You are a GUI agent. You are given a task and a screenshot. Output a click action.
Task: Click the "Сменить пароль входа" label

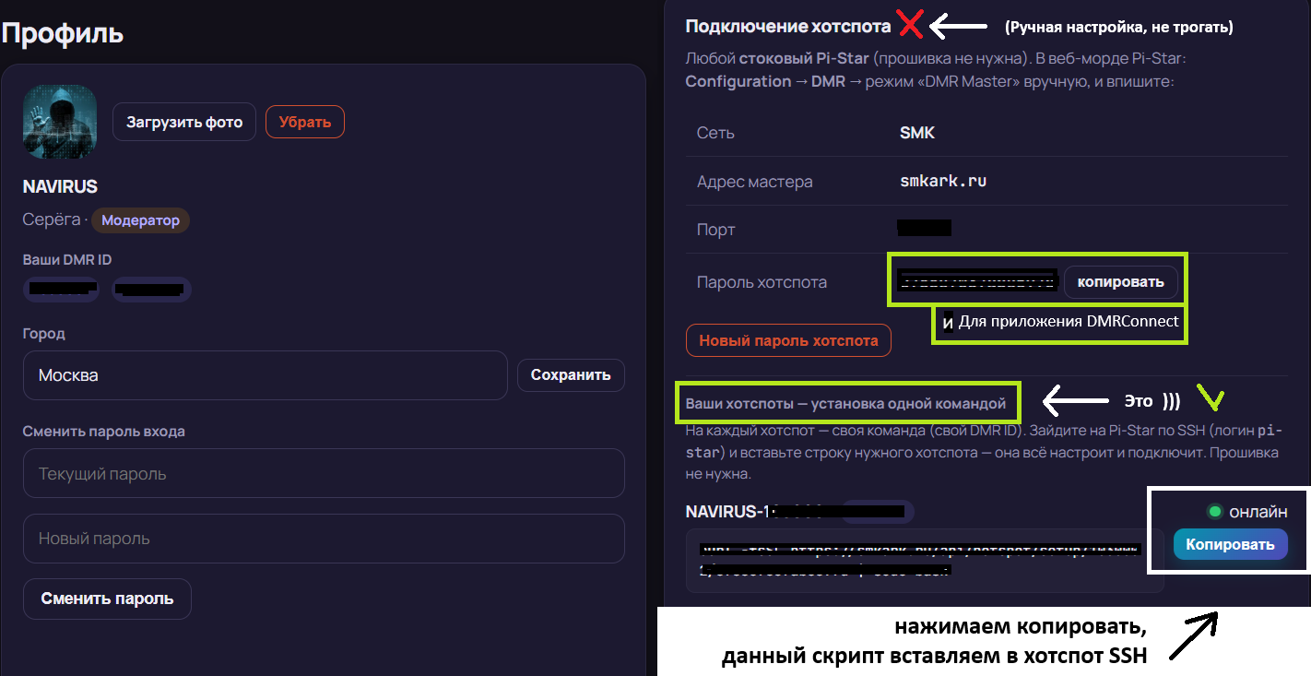(x=103, y=431)
